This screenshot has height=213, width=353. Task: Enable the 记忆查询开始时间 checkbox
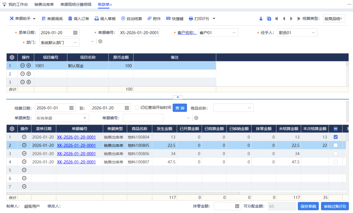(x=137, y=107)
